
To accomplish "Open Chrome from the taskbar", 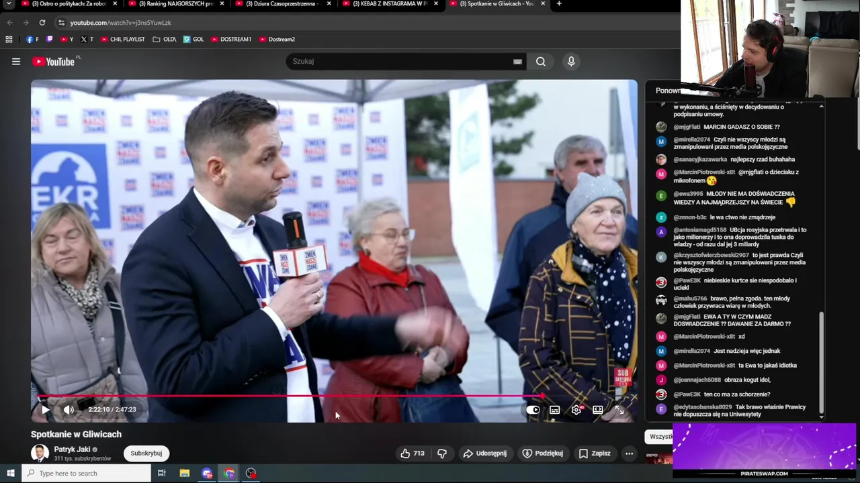I will pos(229,474).
